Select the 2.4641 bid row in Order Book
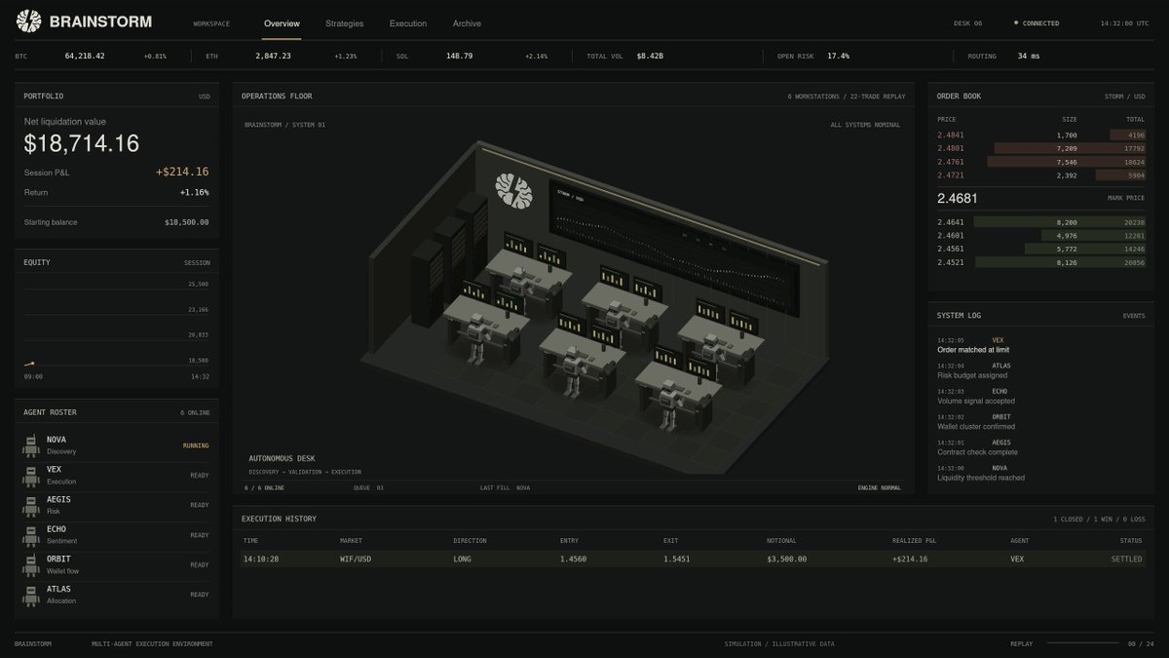Image resolution: width=1169 pixels, height=658 pixels. [x=1040, y=221]
